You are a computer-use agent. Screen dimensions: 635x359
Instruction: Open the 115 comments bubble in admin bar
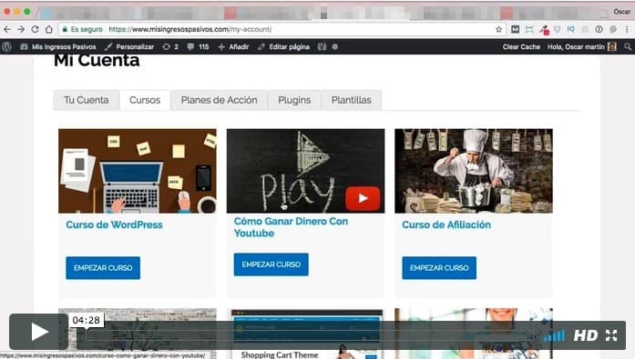tap(198, 47)
